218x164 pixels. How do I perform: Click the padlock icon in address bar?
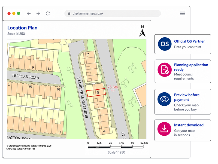pyautogui.click(x=69, y=13)
